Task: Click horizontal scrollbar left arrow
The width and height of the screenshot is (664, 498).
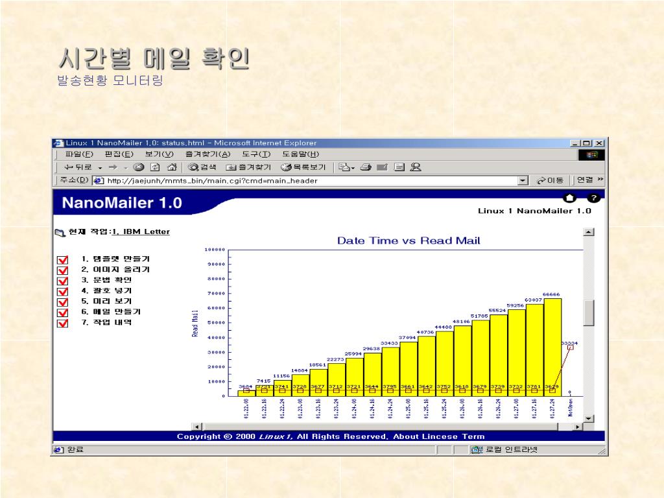Action: (x=197, y=427)
